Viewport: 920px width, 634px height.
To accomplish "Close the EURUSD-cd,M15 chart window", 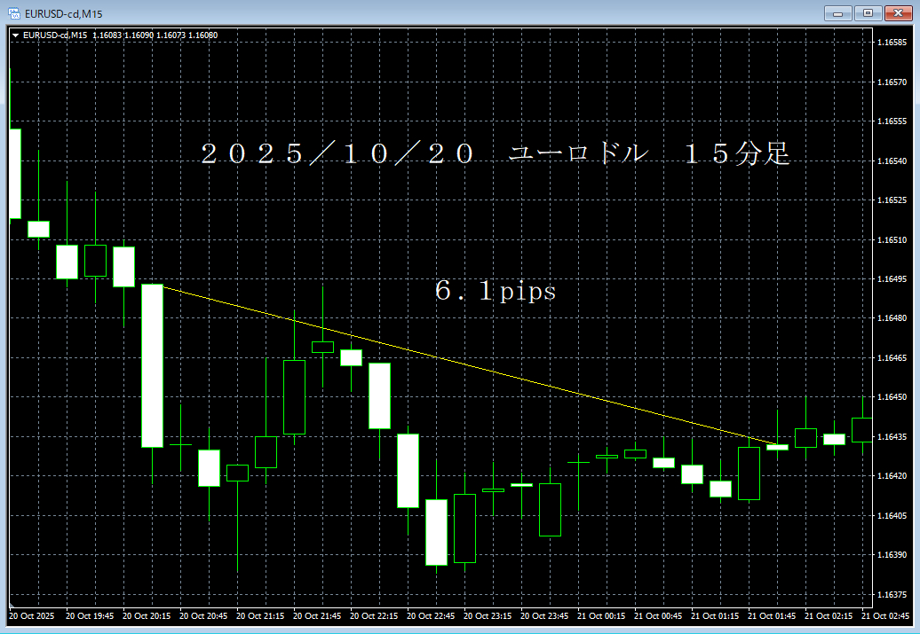I will tap(897, 12).
